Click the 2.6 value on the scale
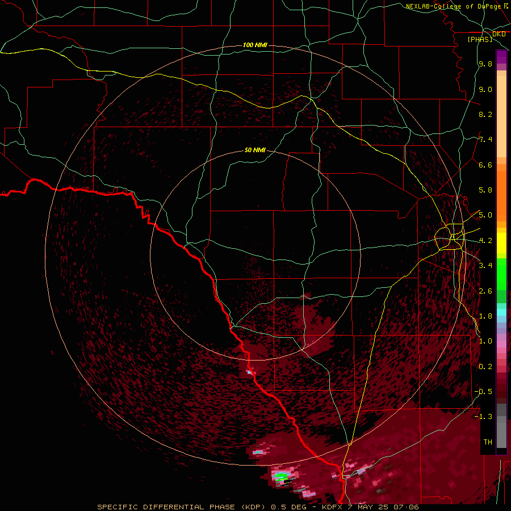The width and height of the screenshot is (511, 511). click(485, 291)
